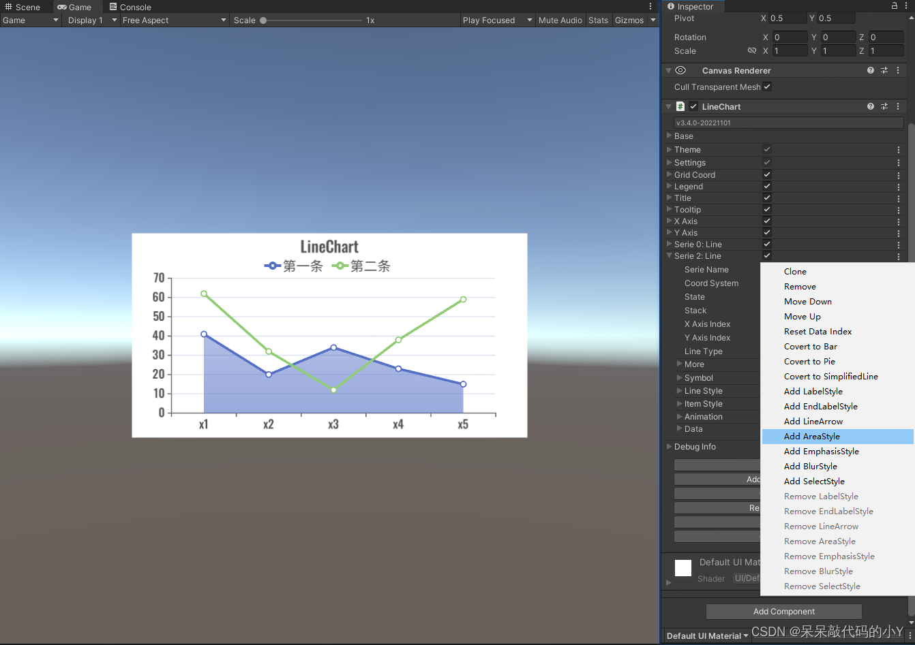Viewport: 915px width, 645px height.
Task: Click the Scale Z input field
Action: 886,51
